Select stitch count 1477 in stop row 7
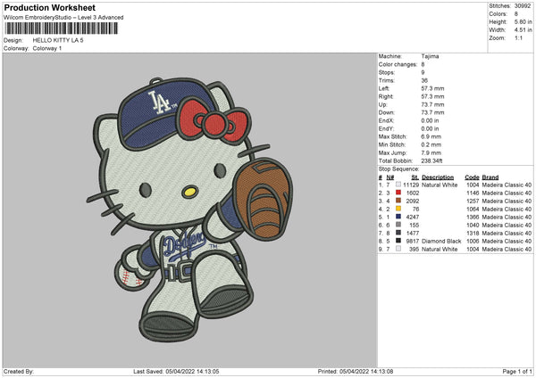Image resolution: width=536 pixels, height=378 pixels. 413,233
